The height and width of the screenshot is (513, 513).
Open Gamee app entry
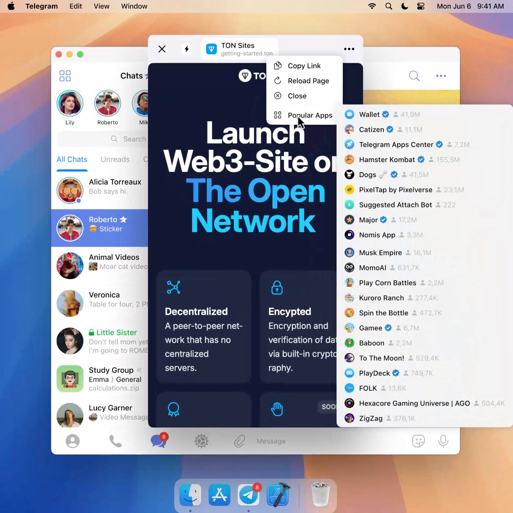coord(424,328)
